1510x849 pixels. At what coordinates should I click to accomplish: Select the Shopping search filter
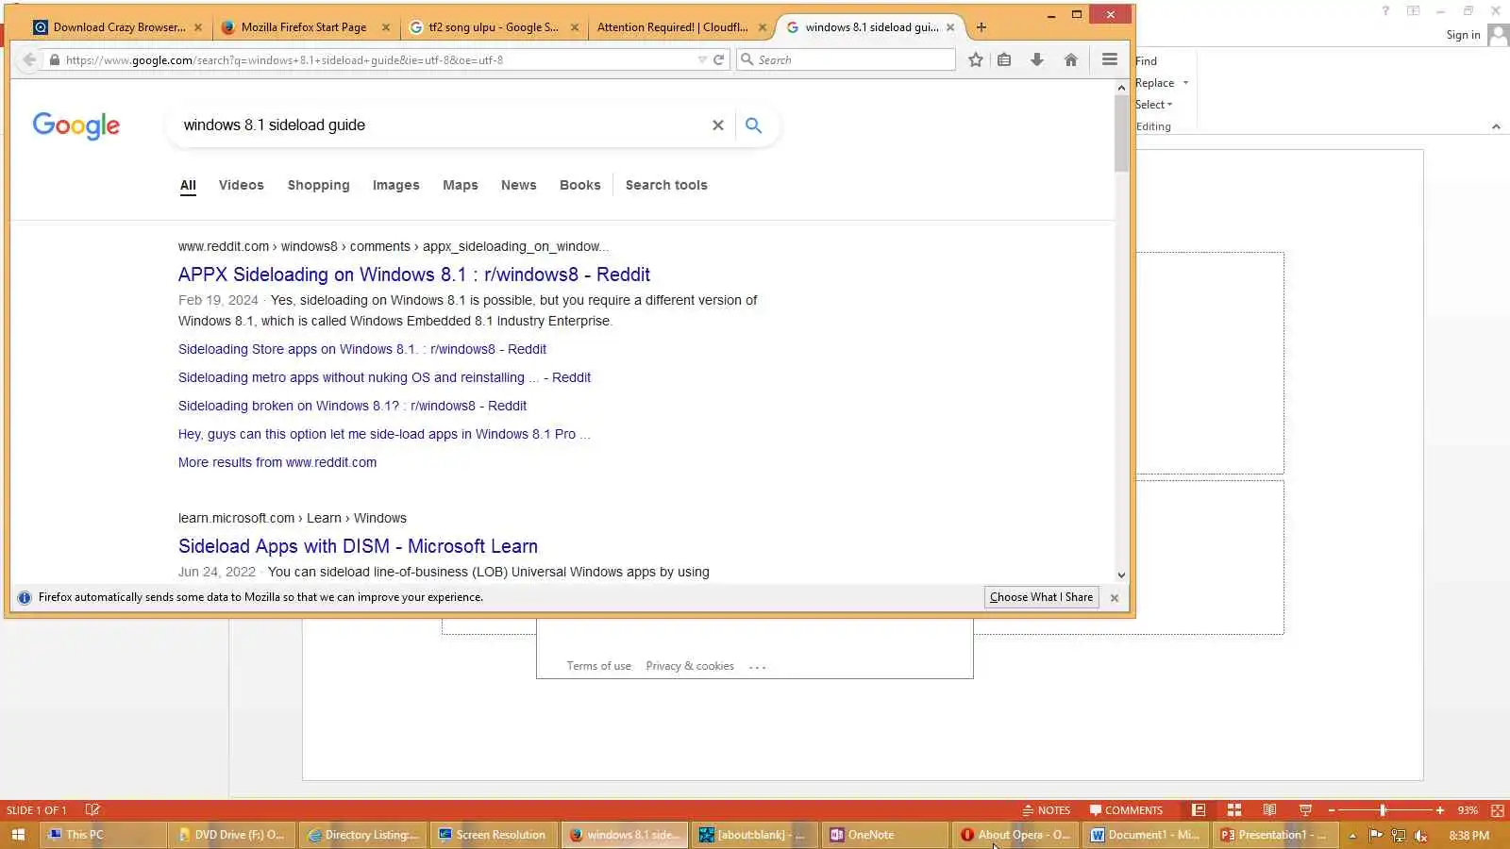click(319, 185)
